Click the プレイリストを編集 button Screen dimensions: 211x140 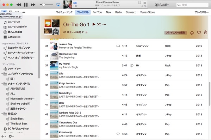(175, 32)
